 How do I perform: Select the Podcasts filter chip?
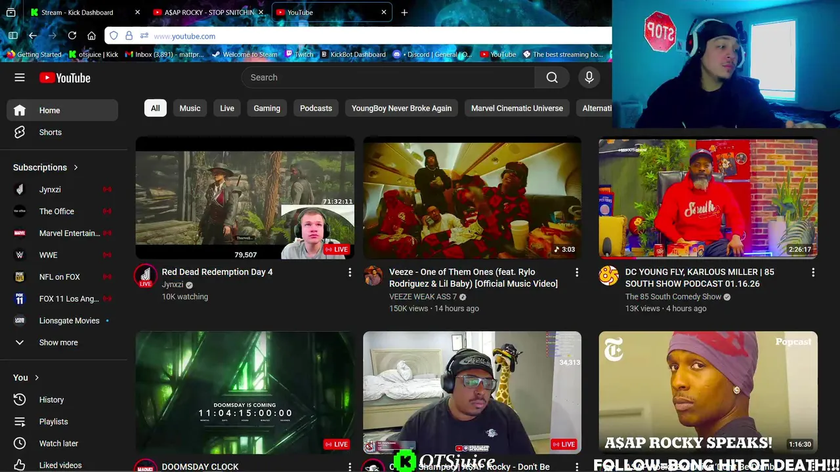(316, 108)
